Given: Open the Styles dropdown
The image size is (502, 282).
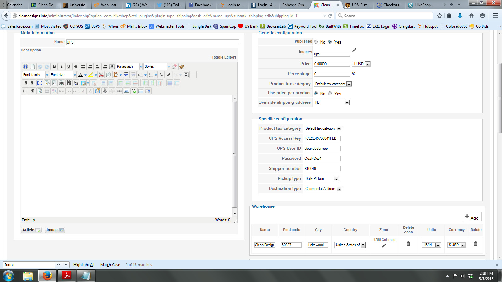Looking at the screenshot, I should tap(157, 66).
